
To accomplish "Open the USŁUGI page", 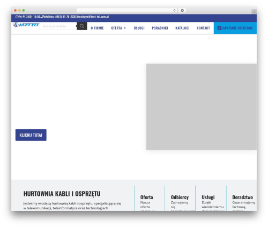I will 139,28.
